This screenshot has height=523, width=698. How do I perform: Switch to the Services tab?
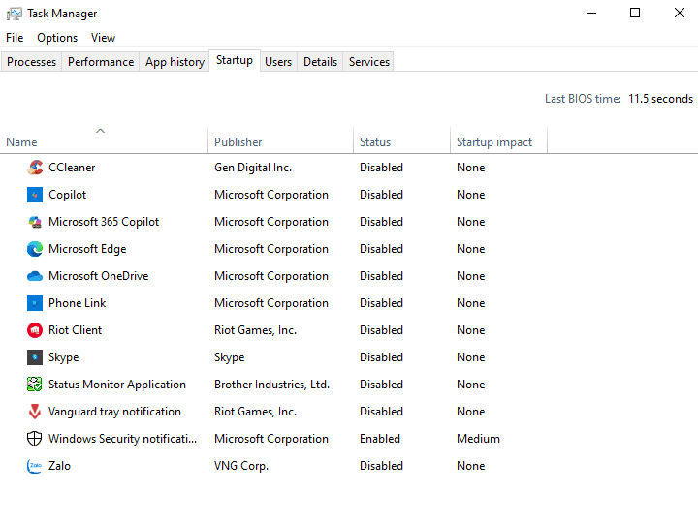[369, 62]
